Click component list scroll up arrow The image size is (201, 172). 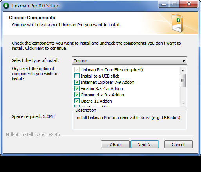click(183, 70)
